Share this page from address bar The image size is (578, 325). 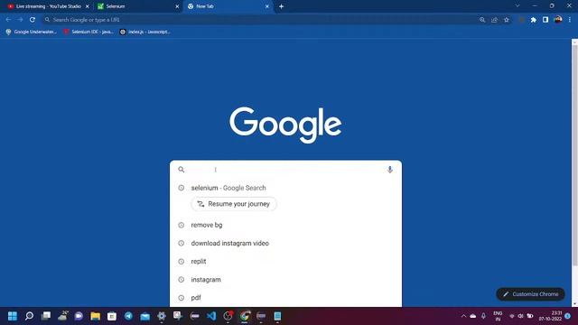pos(494,20)
